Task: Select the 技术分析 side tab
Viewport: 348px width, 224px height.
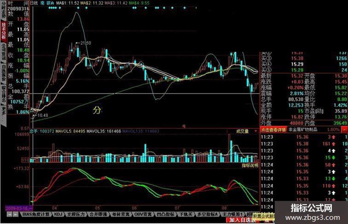Action: point(4,31)
